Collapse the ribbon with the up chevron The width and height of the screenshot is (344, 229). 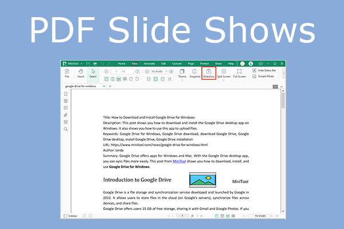point(282,86)
